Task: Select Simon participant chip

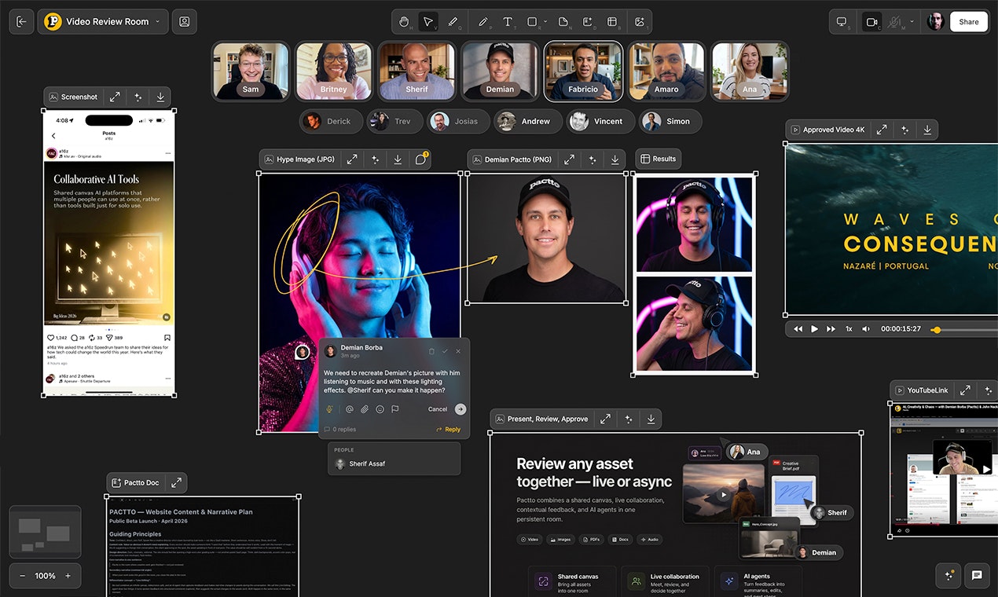Action: coord(670,121)
